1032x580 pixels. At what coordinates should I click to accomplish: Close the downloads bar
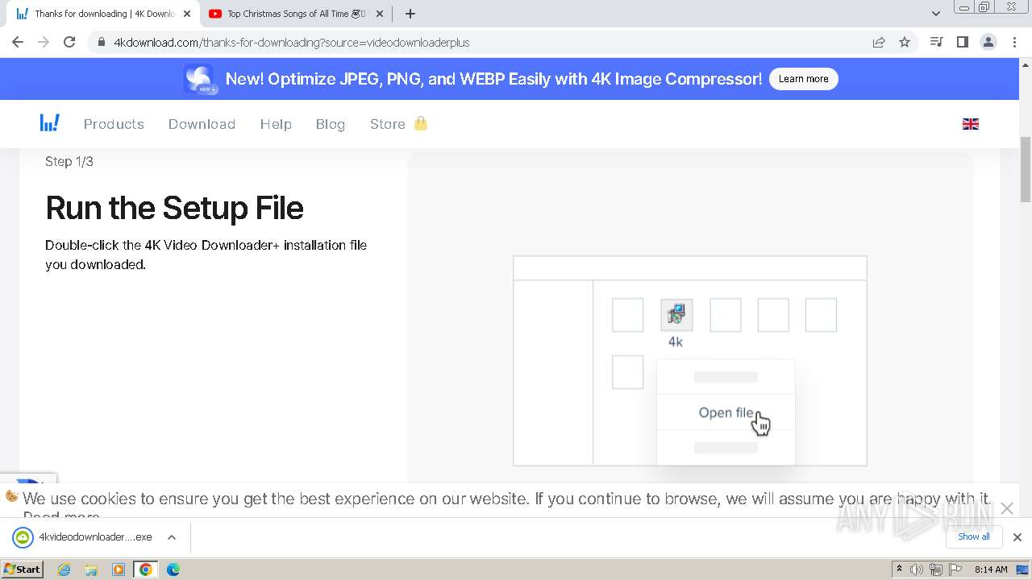[1017, 537]
